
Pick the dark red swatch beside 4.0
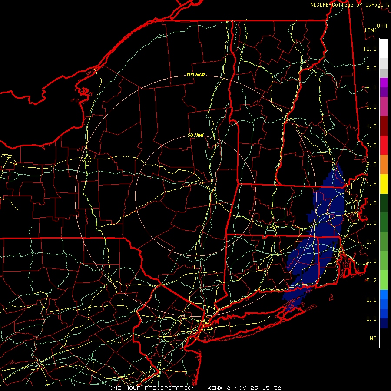[x=384, y=126]
